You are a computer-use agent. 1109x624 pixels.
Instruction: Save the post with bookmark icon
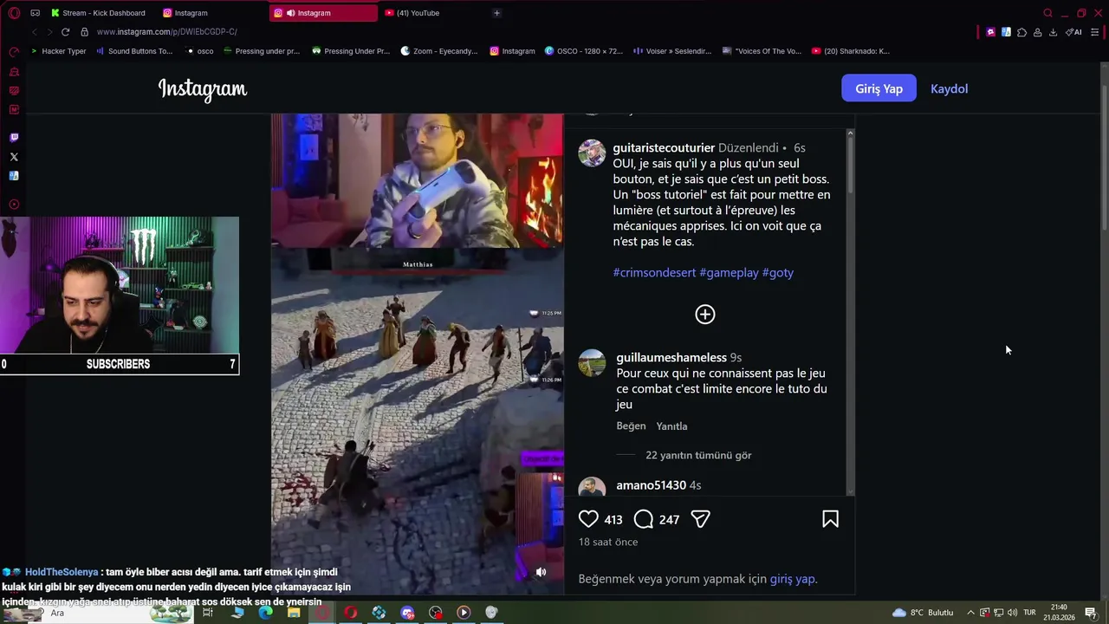click(830, 519)
